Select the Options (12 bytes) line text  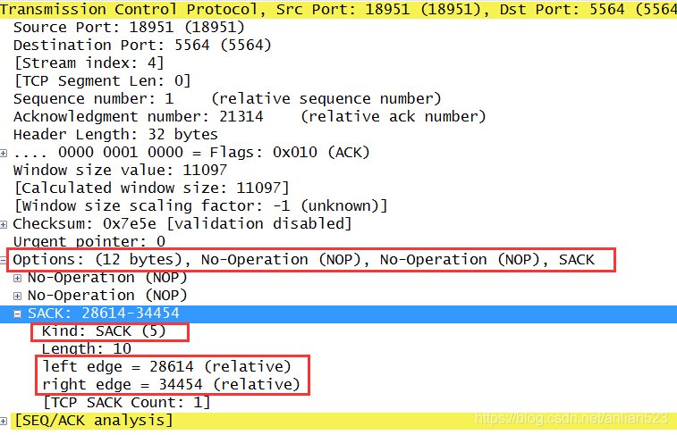click(x=303, y=260)
